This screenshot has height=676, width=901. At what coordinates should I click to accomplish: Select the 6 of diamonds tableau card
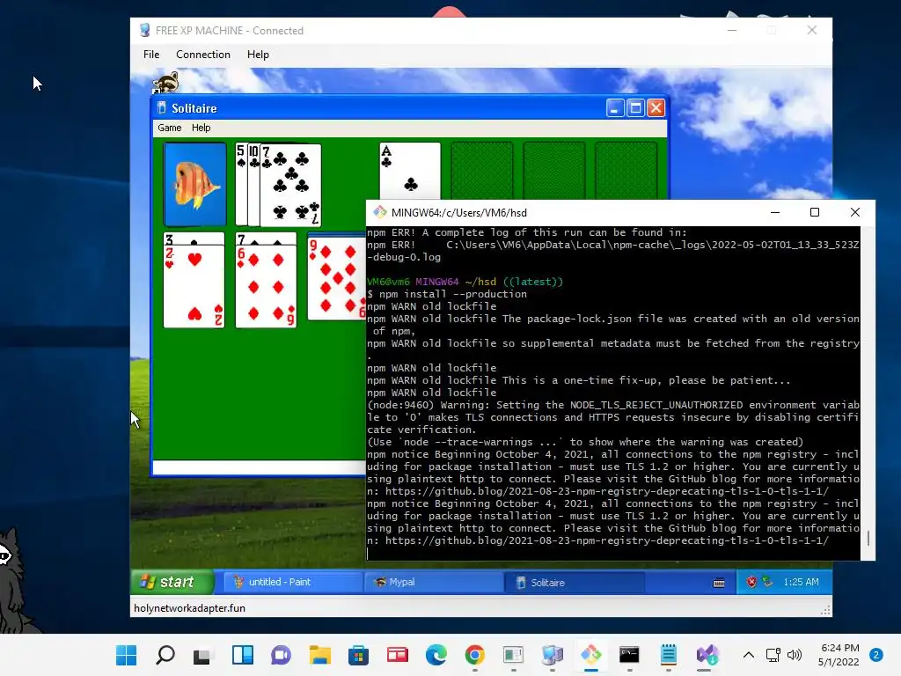[x=266, y=286]
